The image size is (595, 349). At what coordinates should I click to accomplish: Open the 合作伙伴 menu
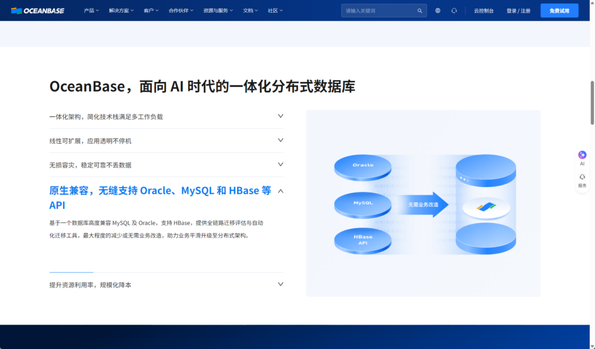click(x=181, y=10)
